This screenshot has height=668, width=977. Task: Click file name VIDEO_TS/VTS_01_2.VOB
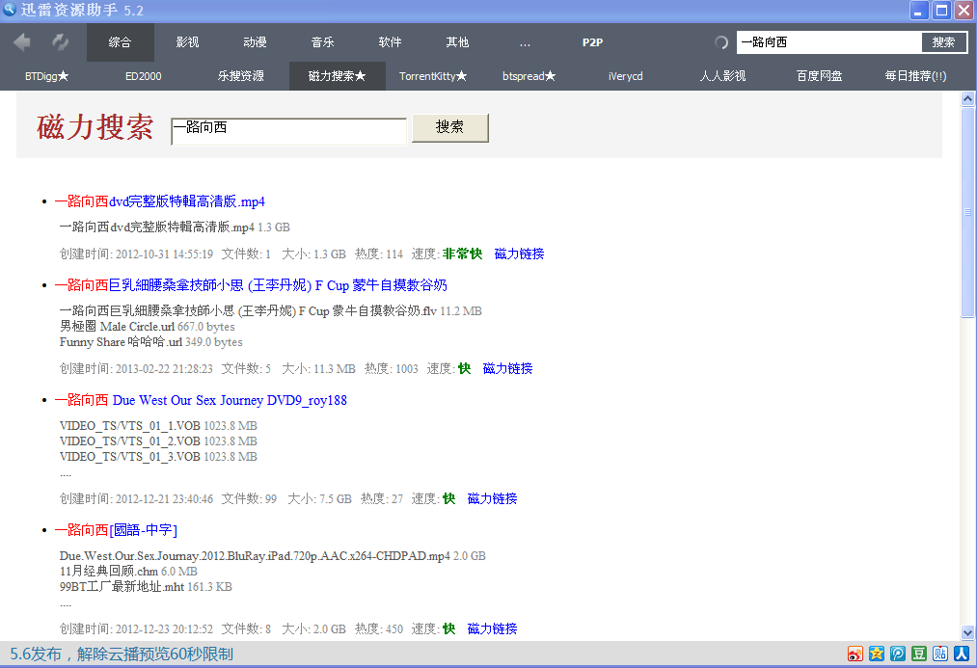[129, 441]
